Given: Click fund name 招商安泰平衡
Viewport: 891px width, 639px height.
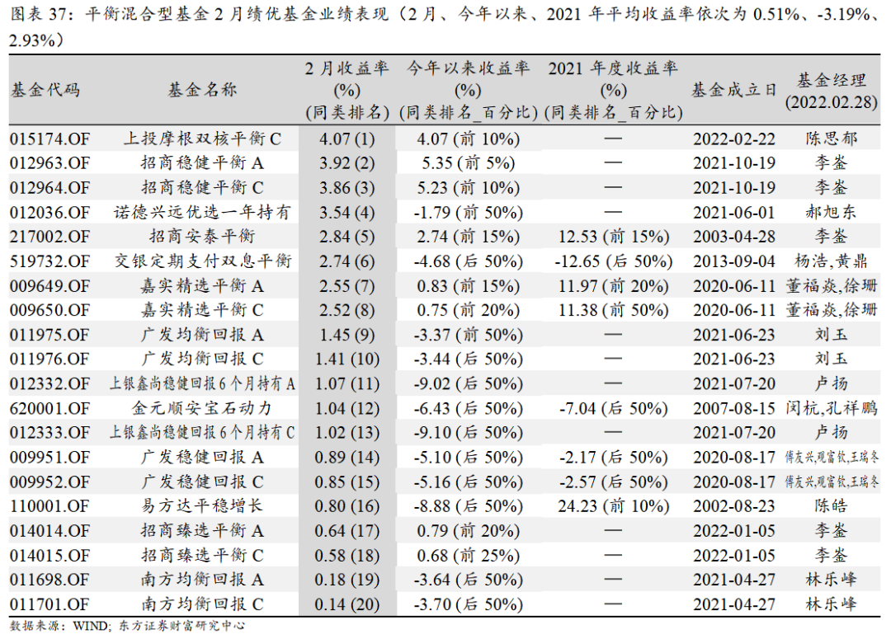Looking at the screenshot, I should coord(202,237).
